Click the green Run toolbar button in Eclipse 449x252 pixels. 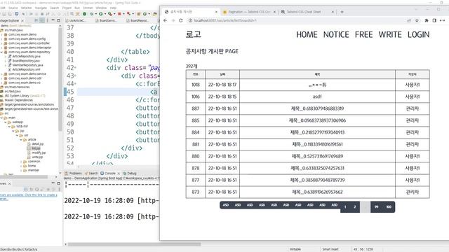(x=101, y=14)
